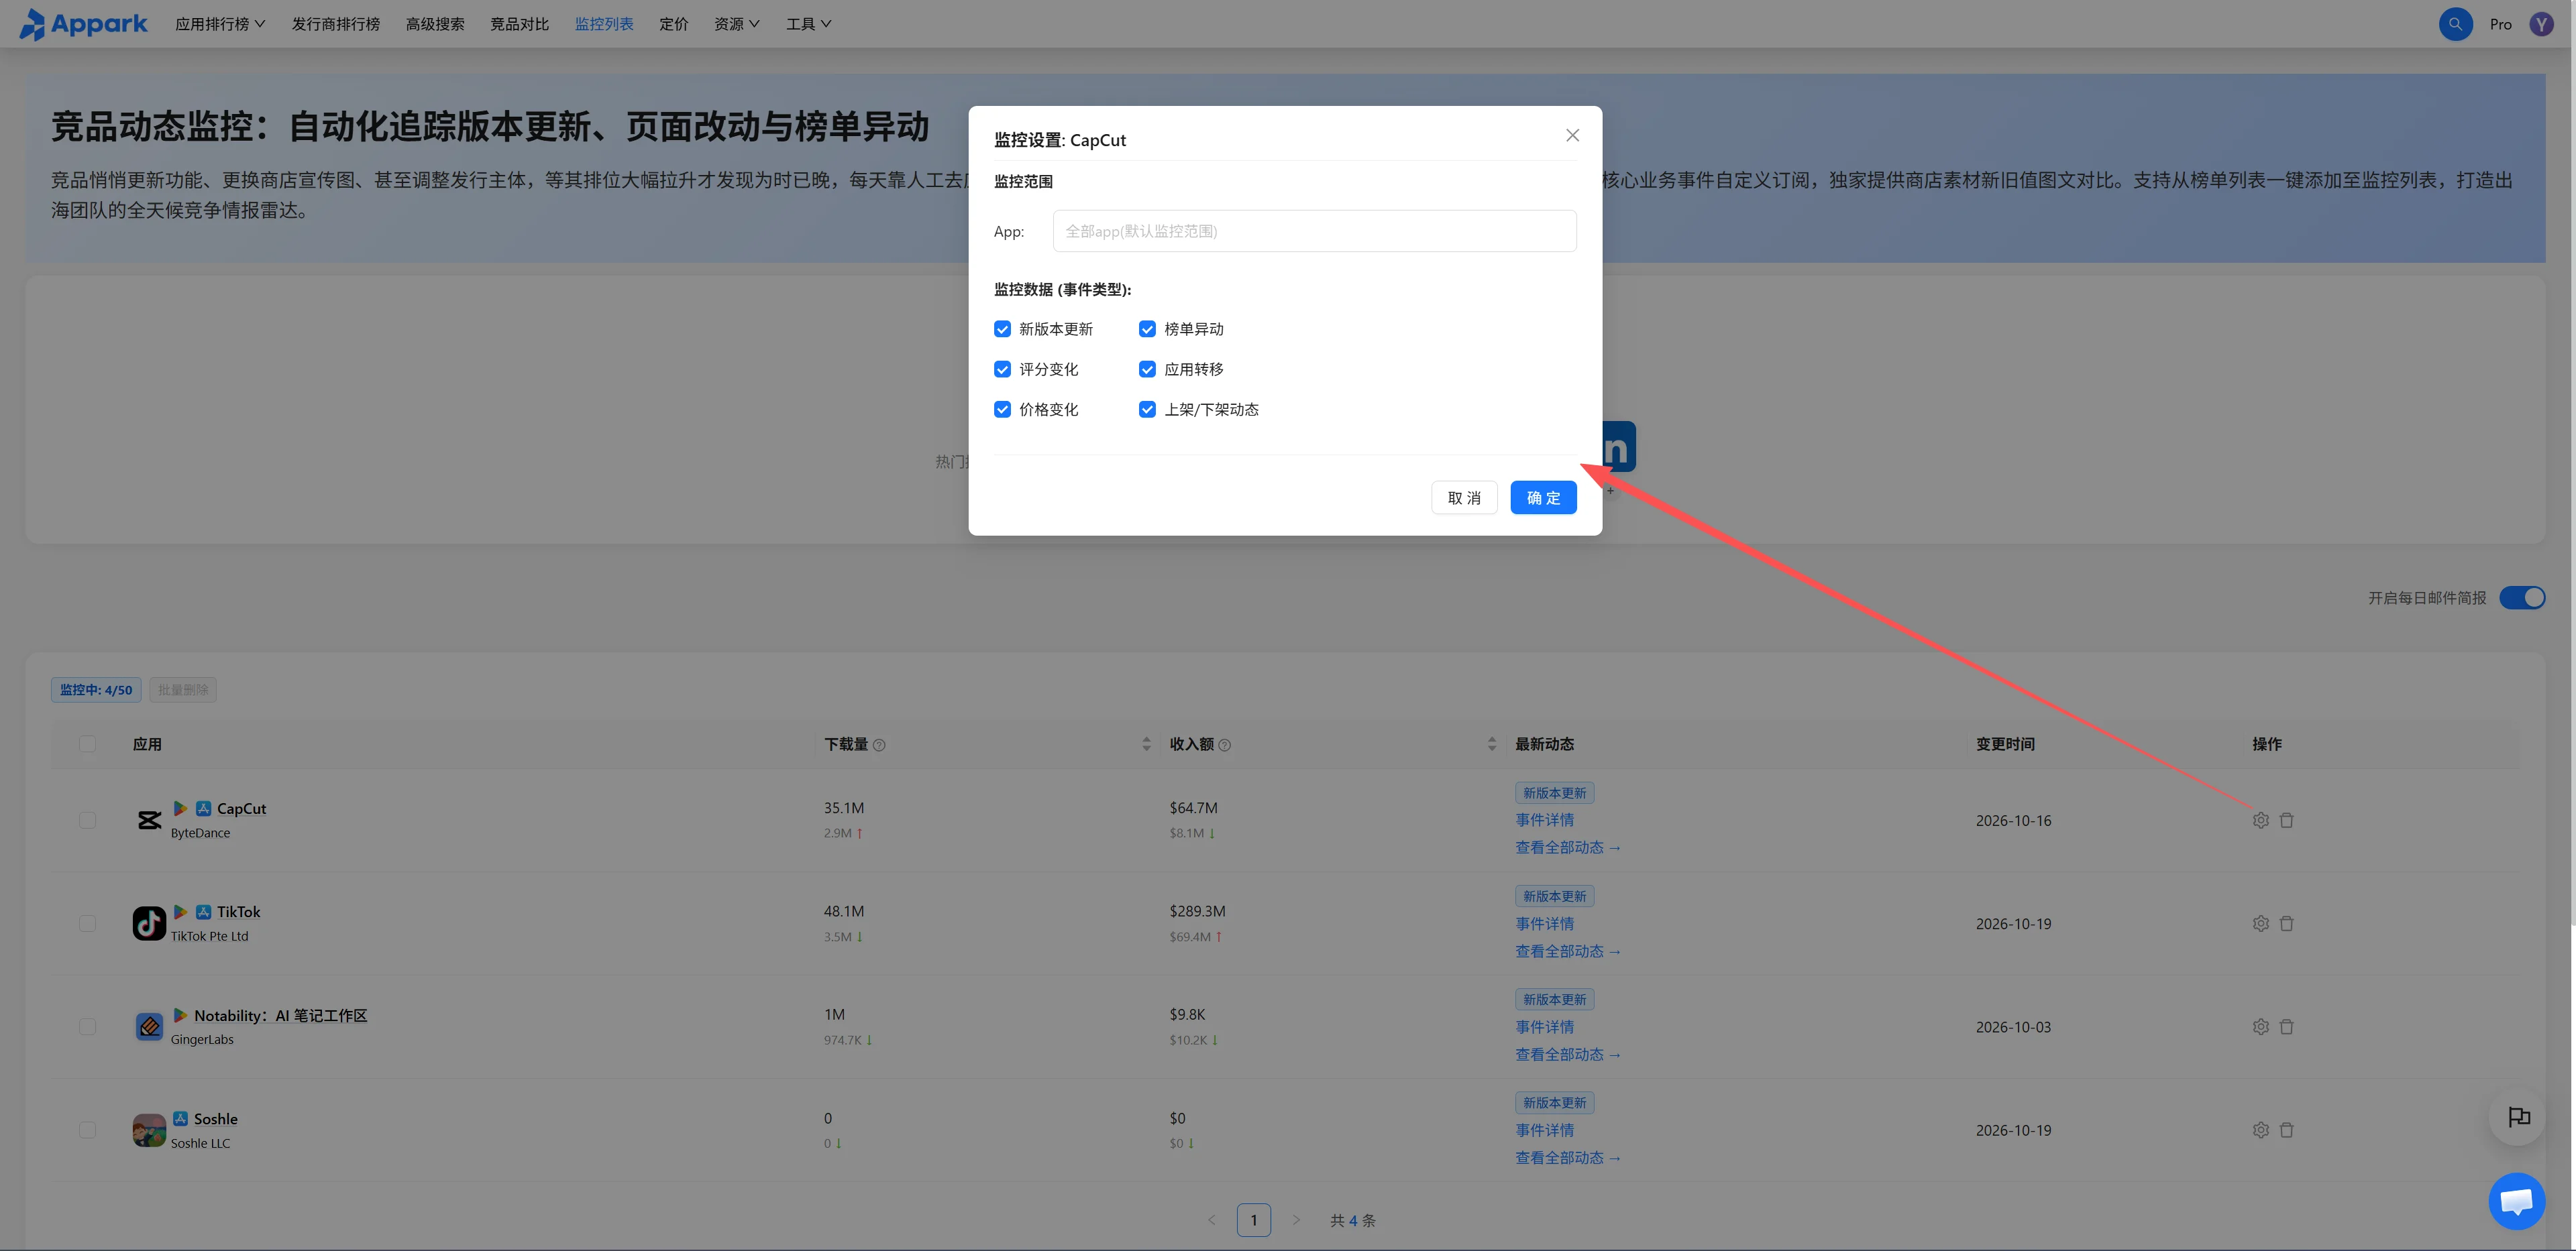The width and height of the screenshot is (2576, 1251).
Task: Delete CapCut using its trash icon
Action: click(x=2286, y=821)
